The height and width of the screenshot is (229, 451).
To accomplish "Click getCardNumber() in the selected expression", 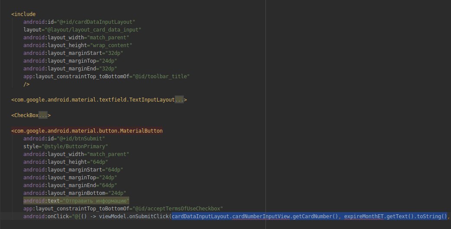I will pos(315,216).
